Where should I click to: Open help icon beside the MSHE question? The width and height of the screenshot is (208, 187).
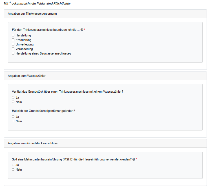click(134, 159)
